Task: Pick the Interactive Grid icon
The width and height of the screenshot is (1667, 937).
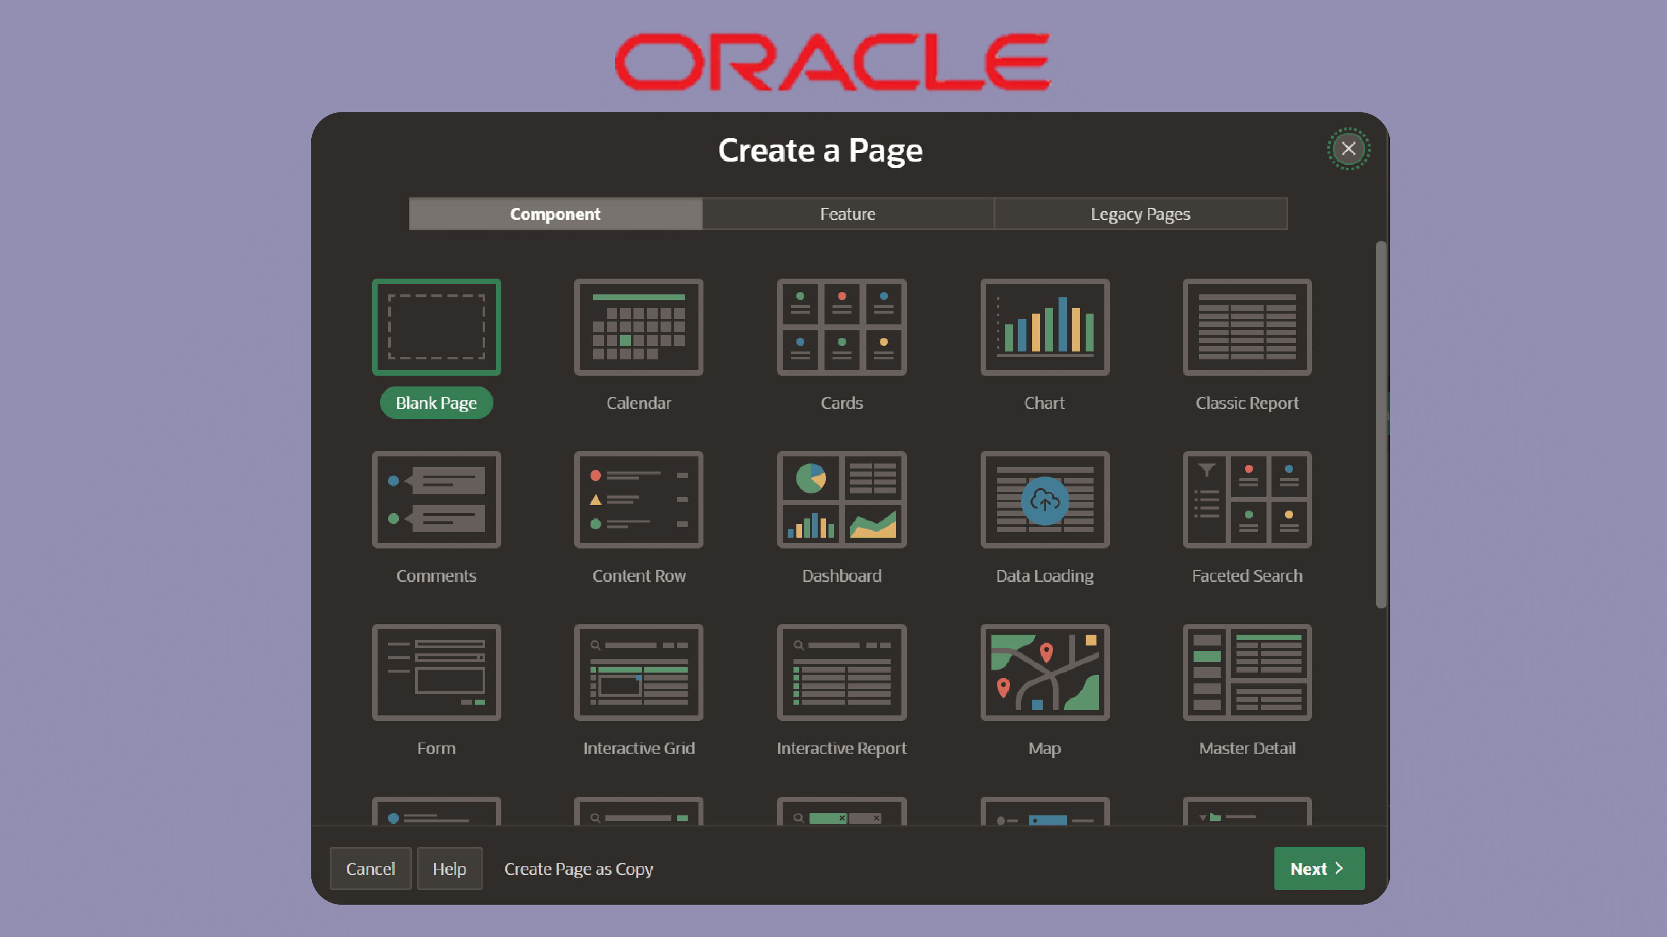Action: tap(638, 672)
